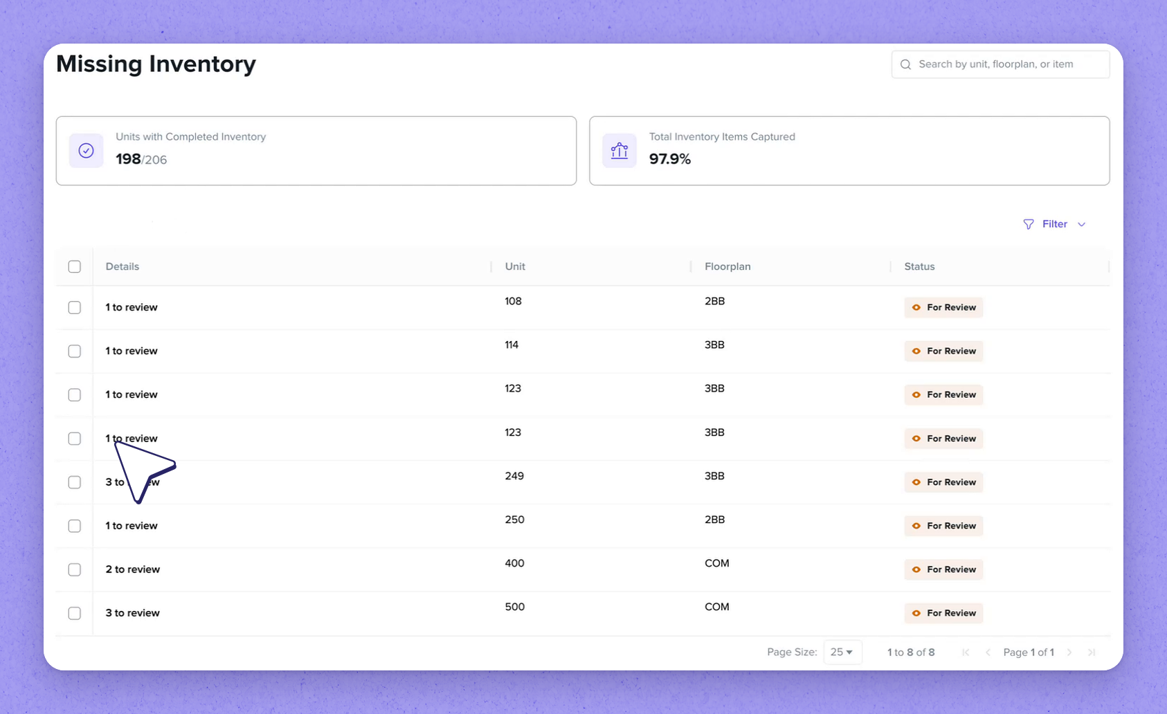This screenshot has width=1167, height=714.
Task: Click the eye icon in unit 114 status
Action: click(x=916, y=351)
